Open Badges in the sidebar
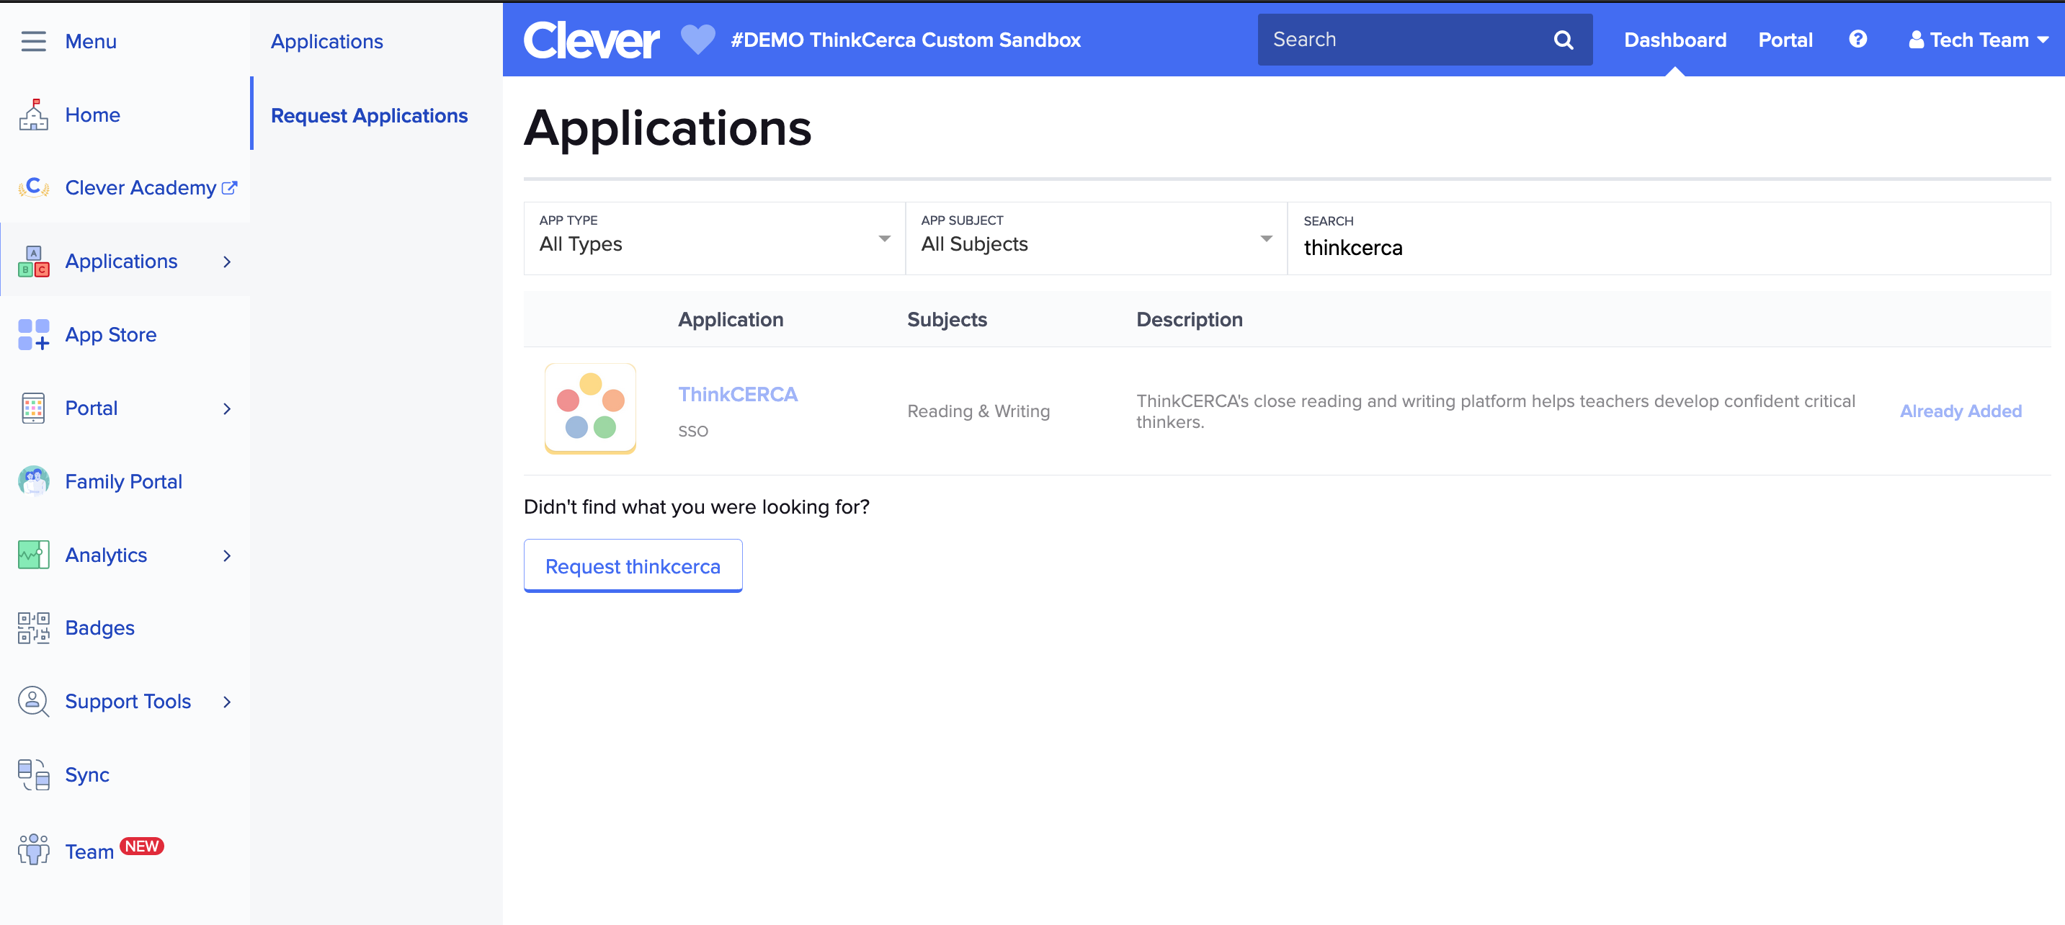The width and height of the screenshot is (2065, 925). pos(99,627)
